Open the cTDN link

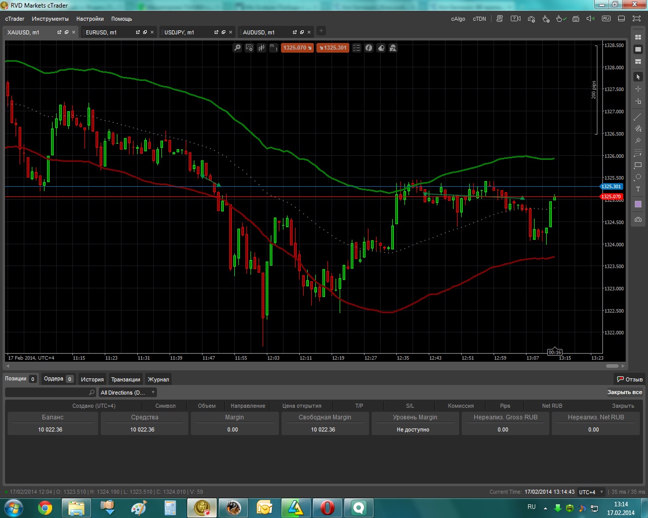(479, 19)
